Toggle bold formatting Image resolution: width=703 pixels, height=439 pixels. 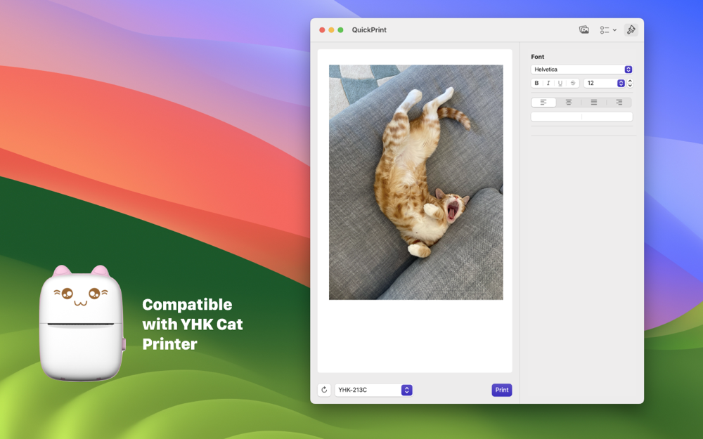[536, 84]
